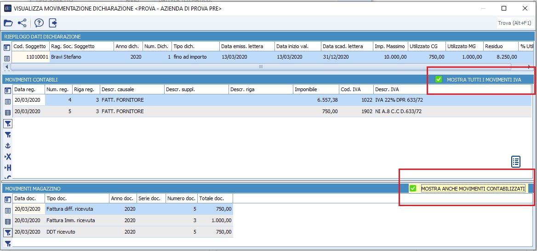537x251 pixels.
Task: Click the X icon in Movimenti Contabili sidebar
Action: pyautogui.click(x=7, y=157)
